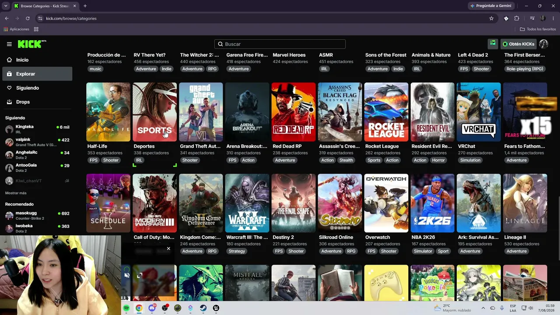Close the Browse Categories tab
Viewport: 560px width, 315px height.
point(74,6)
